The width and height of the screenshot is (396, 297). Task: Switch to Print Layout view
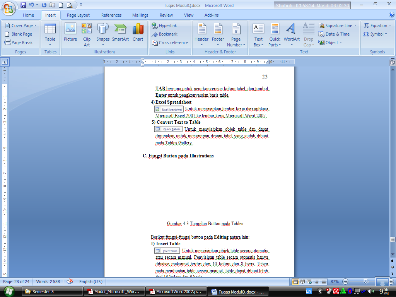click(x=295, y=282)
